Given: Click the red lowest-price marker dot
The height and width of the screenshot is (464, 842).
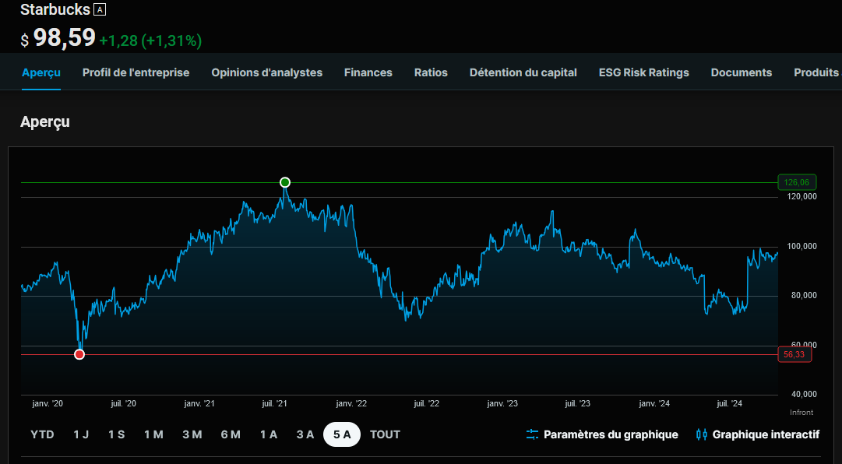Looking at the screenshot, I should 79,354.
